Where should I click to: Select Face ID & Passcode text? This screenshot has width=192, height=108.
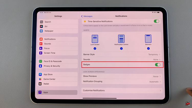[x=53, y=61]
